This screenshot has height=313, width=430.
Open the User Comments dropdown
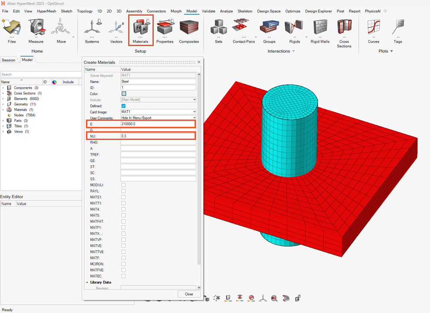point(159,118)
